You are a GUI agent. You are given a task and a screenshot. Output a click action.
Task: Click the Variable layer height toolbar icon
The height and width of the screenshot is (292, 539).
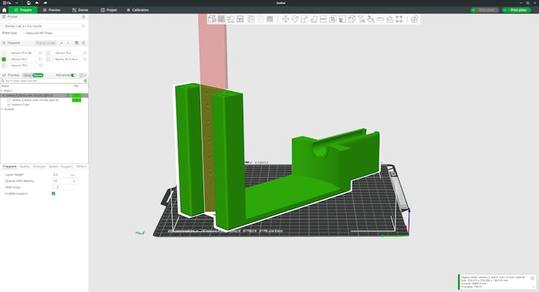click(x=269, y=19)
